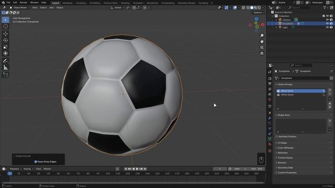Expand the Texture Space panel
335x188 pixels.
point(285,158)
